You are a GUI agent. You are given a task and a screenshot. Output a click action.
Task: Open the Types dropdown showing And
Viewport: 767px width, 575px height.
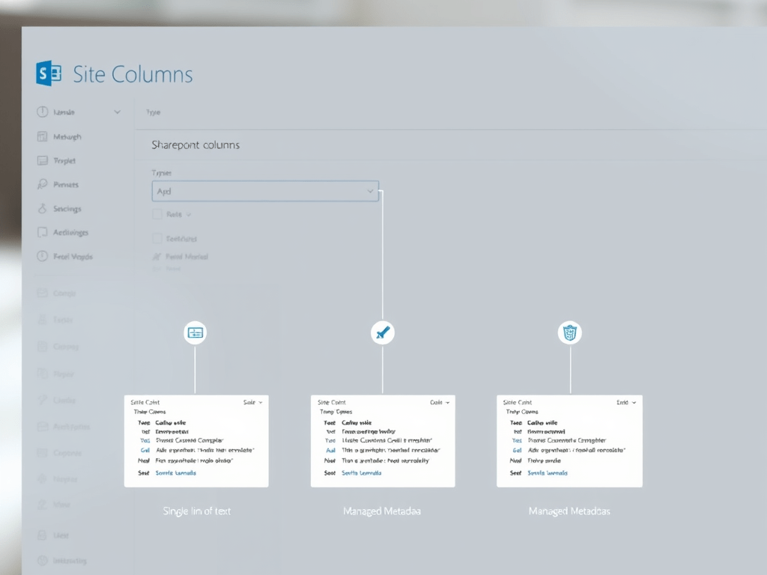pos(265,191)
